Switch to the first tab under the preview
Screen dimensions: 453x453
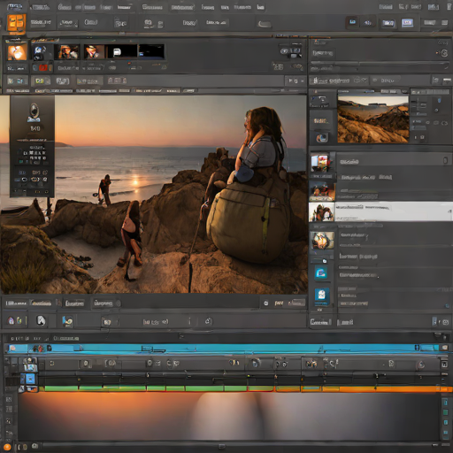16,303
